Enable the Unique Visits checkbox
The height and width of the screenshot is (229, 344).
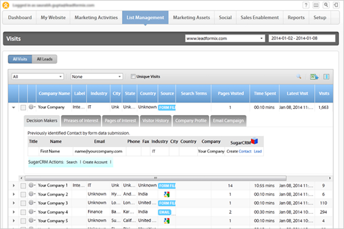click(133, 76)
